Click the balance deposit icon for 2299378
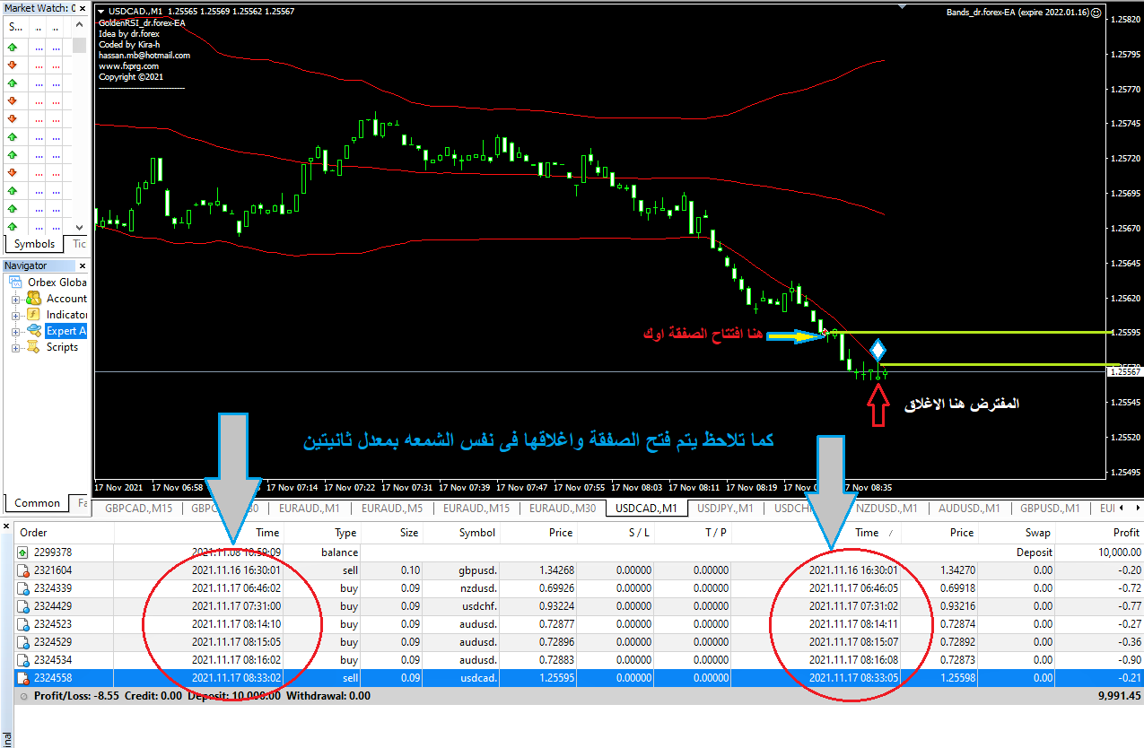Viewport: 1144px width, 748px height. point(22,552)
